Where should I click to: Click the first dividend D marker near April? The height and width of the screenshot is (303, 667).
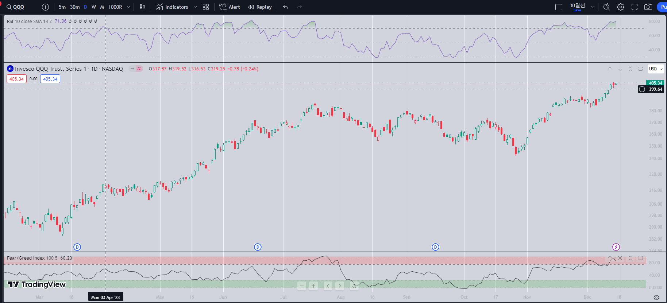[x=77, y=247]
